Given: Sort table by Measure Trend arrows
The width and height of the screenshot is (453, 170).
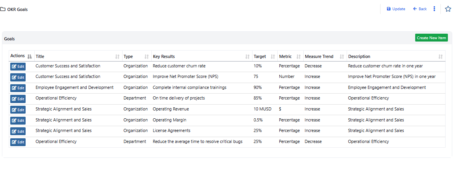Looking at the screenshot, I should click(x=342, y=57).
